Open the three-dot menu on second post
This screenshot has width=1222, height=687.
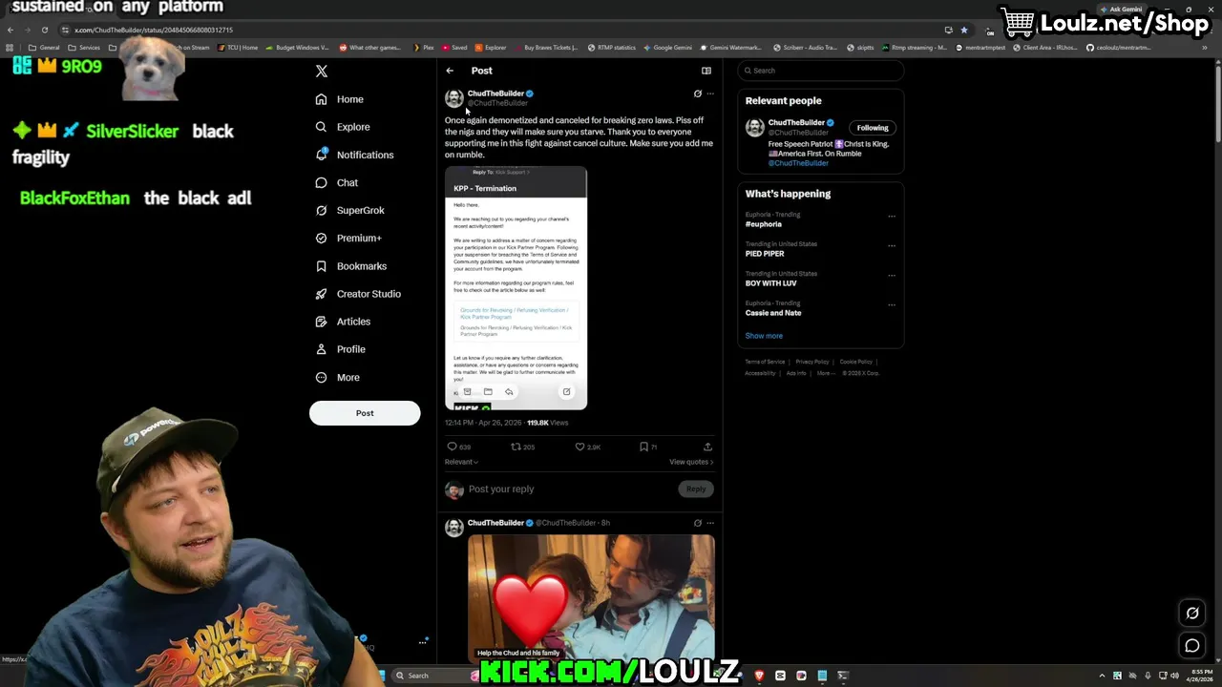tap(709, 523)
